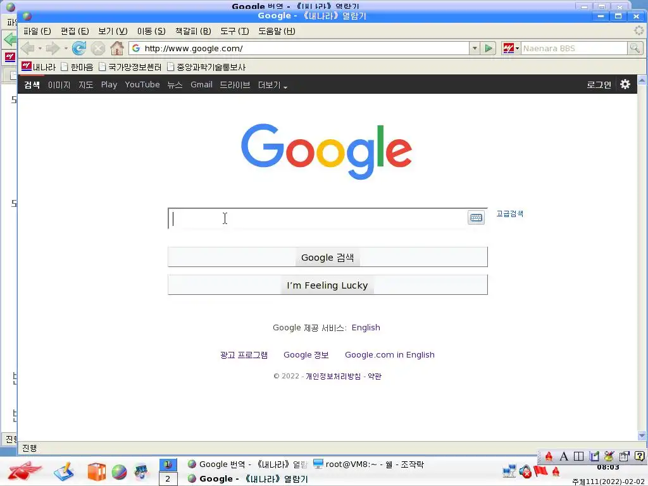Click the Google 검색 button

pyautogui.click(x=328, y=257)
